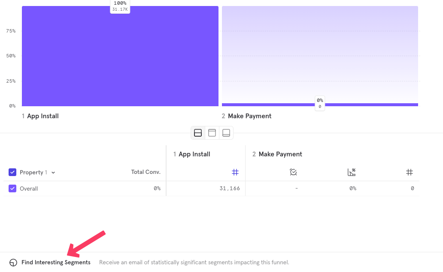Select the split chart-and-table layout icon
Viewport: 443px width, 272px height.
pos(198,133)
